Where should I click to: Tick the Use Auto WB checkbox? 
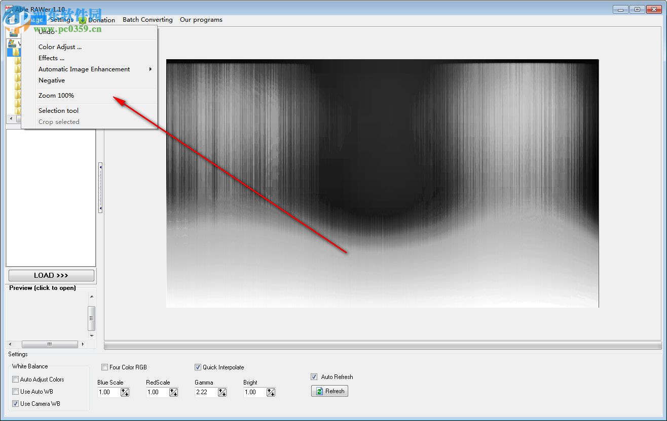coord(16,392)
